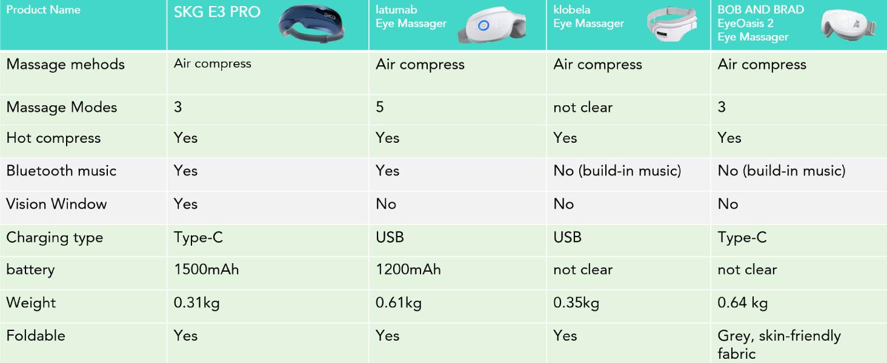The image size is (887, 363).
Task: Select the "Hot compress" row label
Action: [53, 138]
